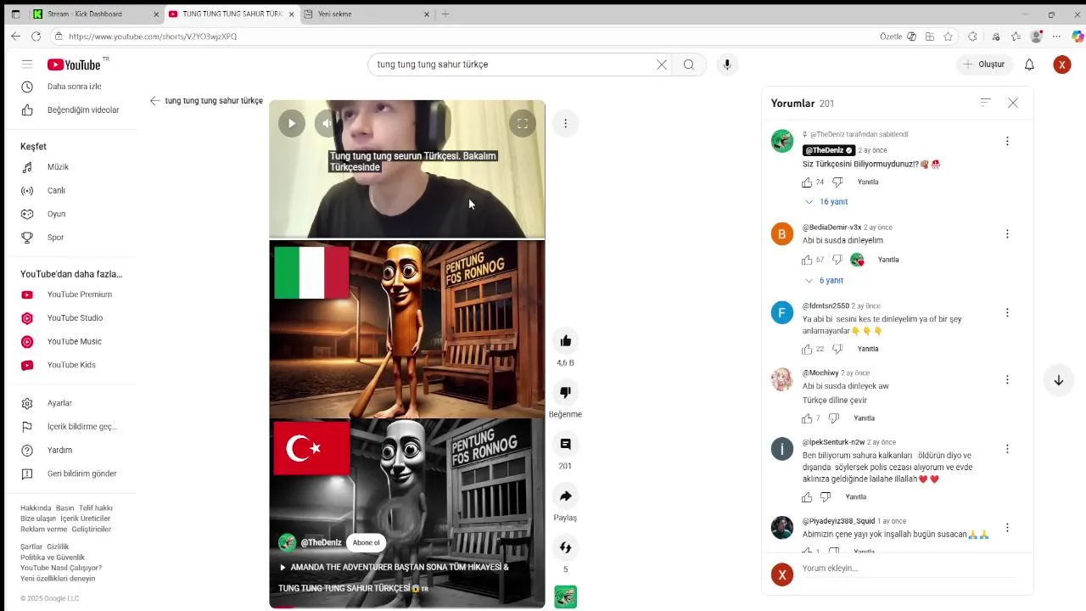Like TheDeniz's pinned comment

[807, 182]
